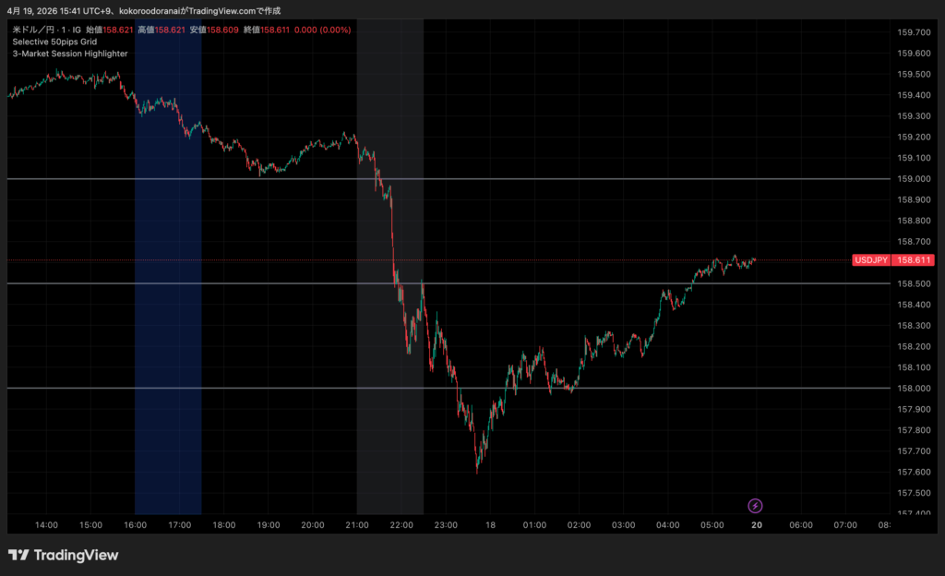Click the 14:00 time axis label

[x=46, y=524]
